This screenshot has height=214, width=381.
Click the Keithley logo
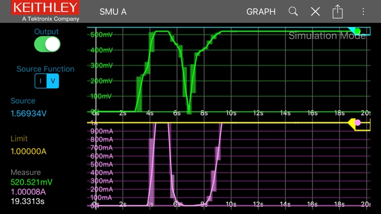point(46,11)
